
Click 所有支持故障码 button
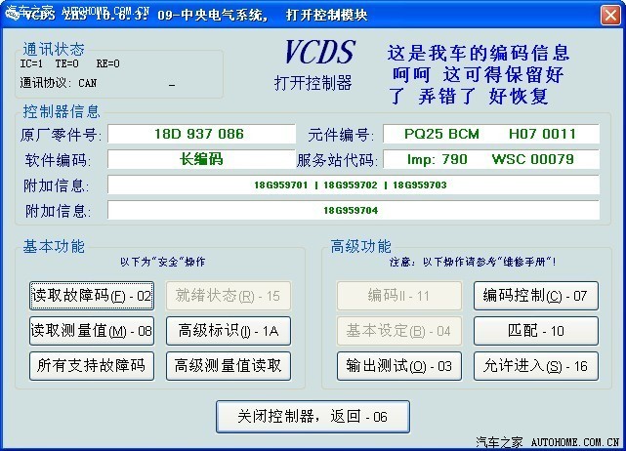(x=92, y=366)
